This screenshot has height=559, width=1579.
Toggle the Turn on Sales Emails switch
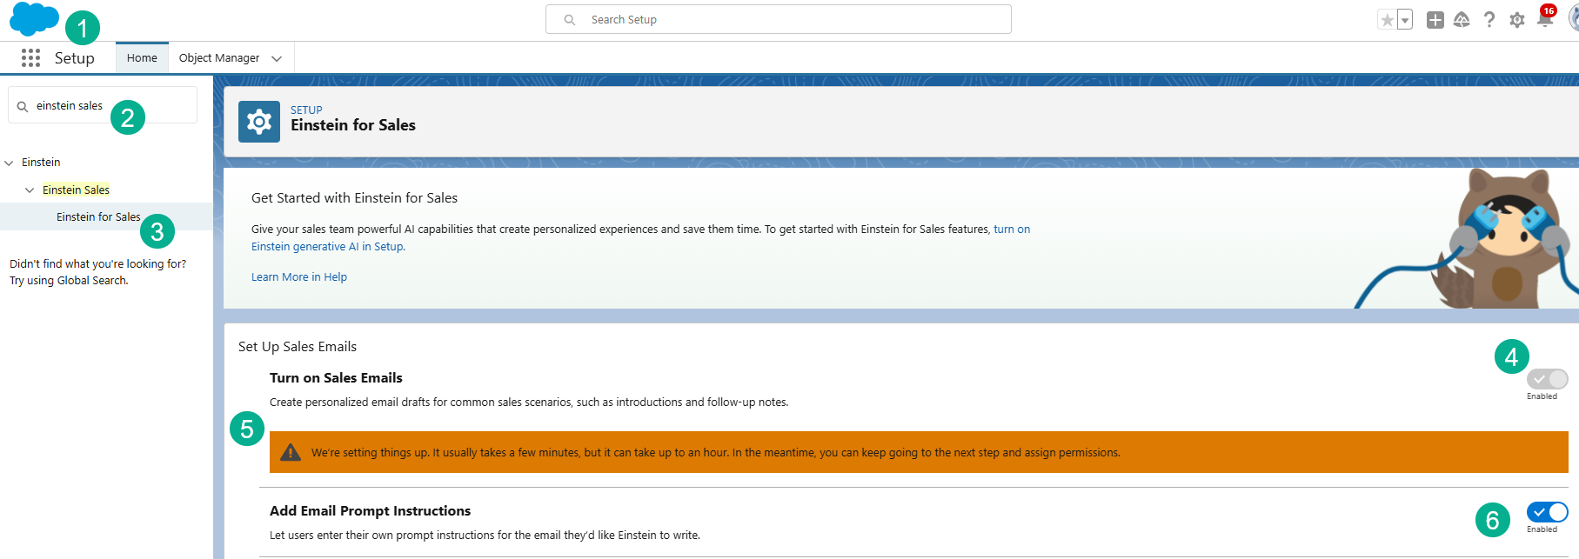(1547, 379)
